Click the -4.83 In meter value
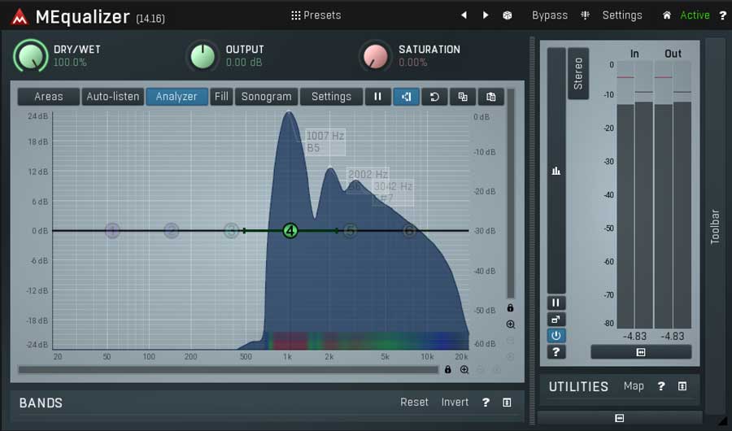 pos(635,336)
